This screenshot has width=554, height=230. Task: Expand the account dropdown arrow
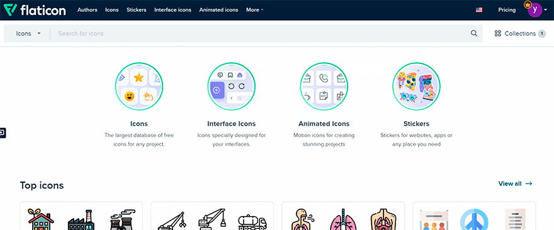tap(546, 10)
